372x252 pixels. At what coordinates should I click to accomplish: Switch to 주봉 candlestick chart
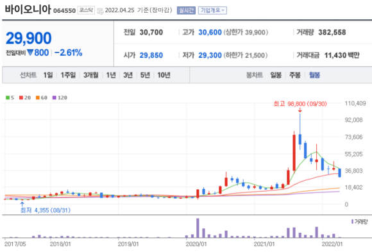(x=295, y=75)
